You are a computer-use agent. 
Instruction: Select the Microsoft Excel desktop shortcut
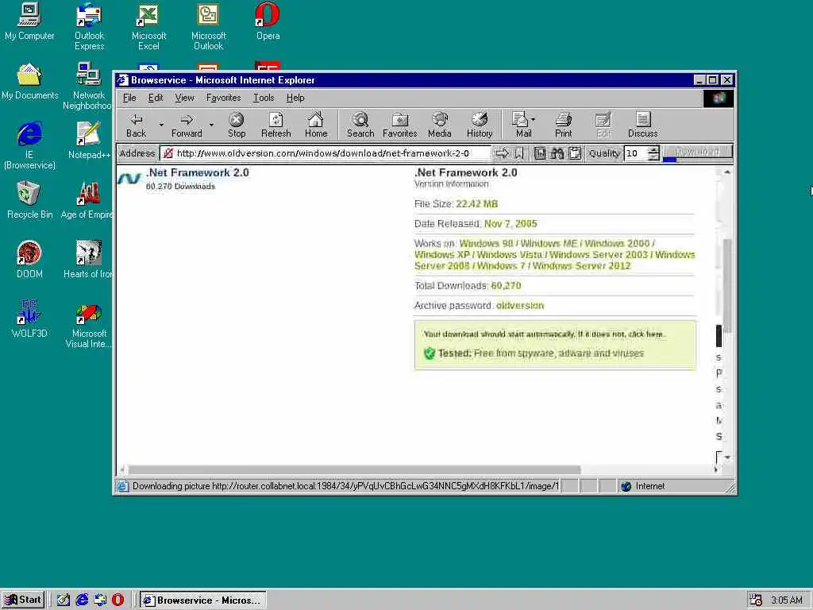point(148,26)
